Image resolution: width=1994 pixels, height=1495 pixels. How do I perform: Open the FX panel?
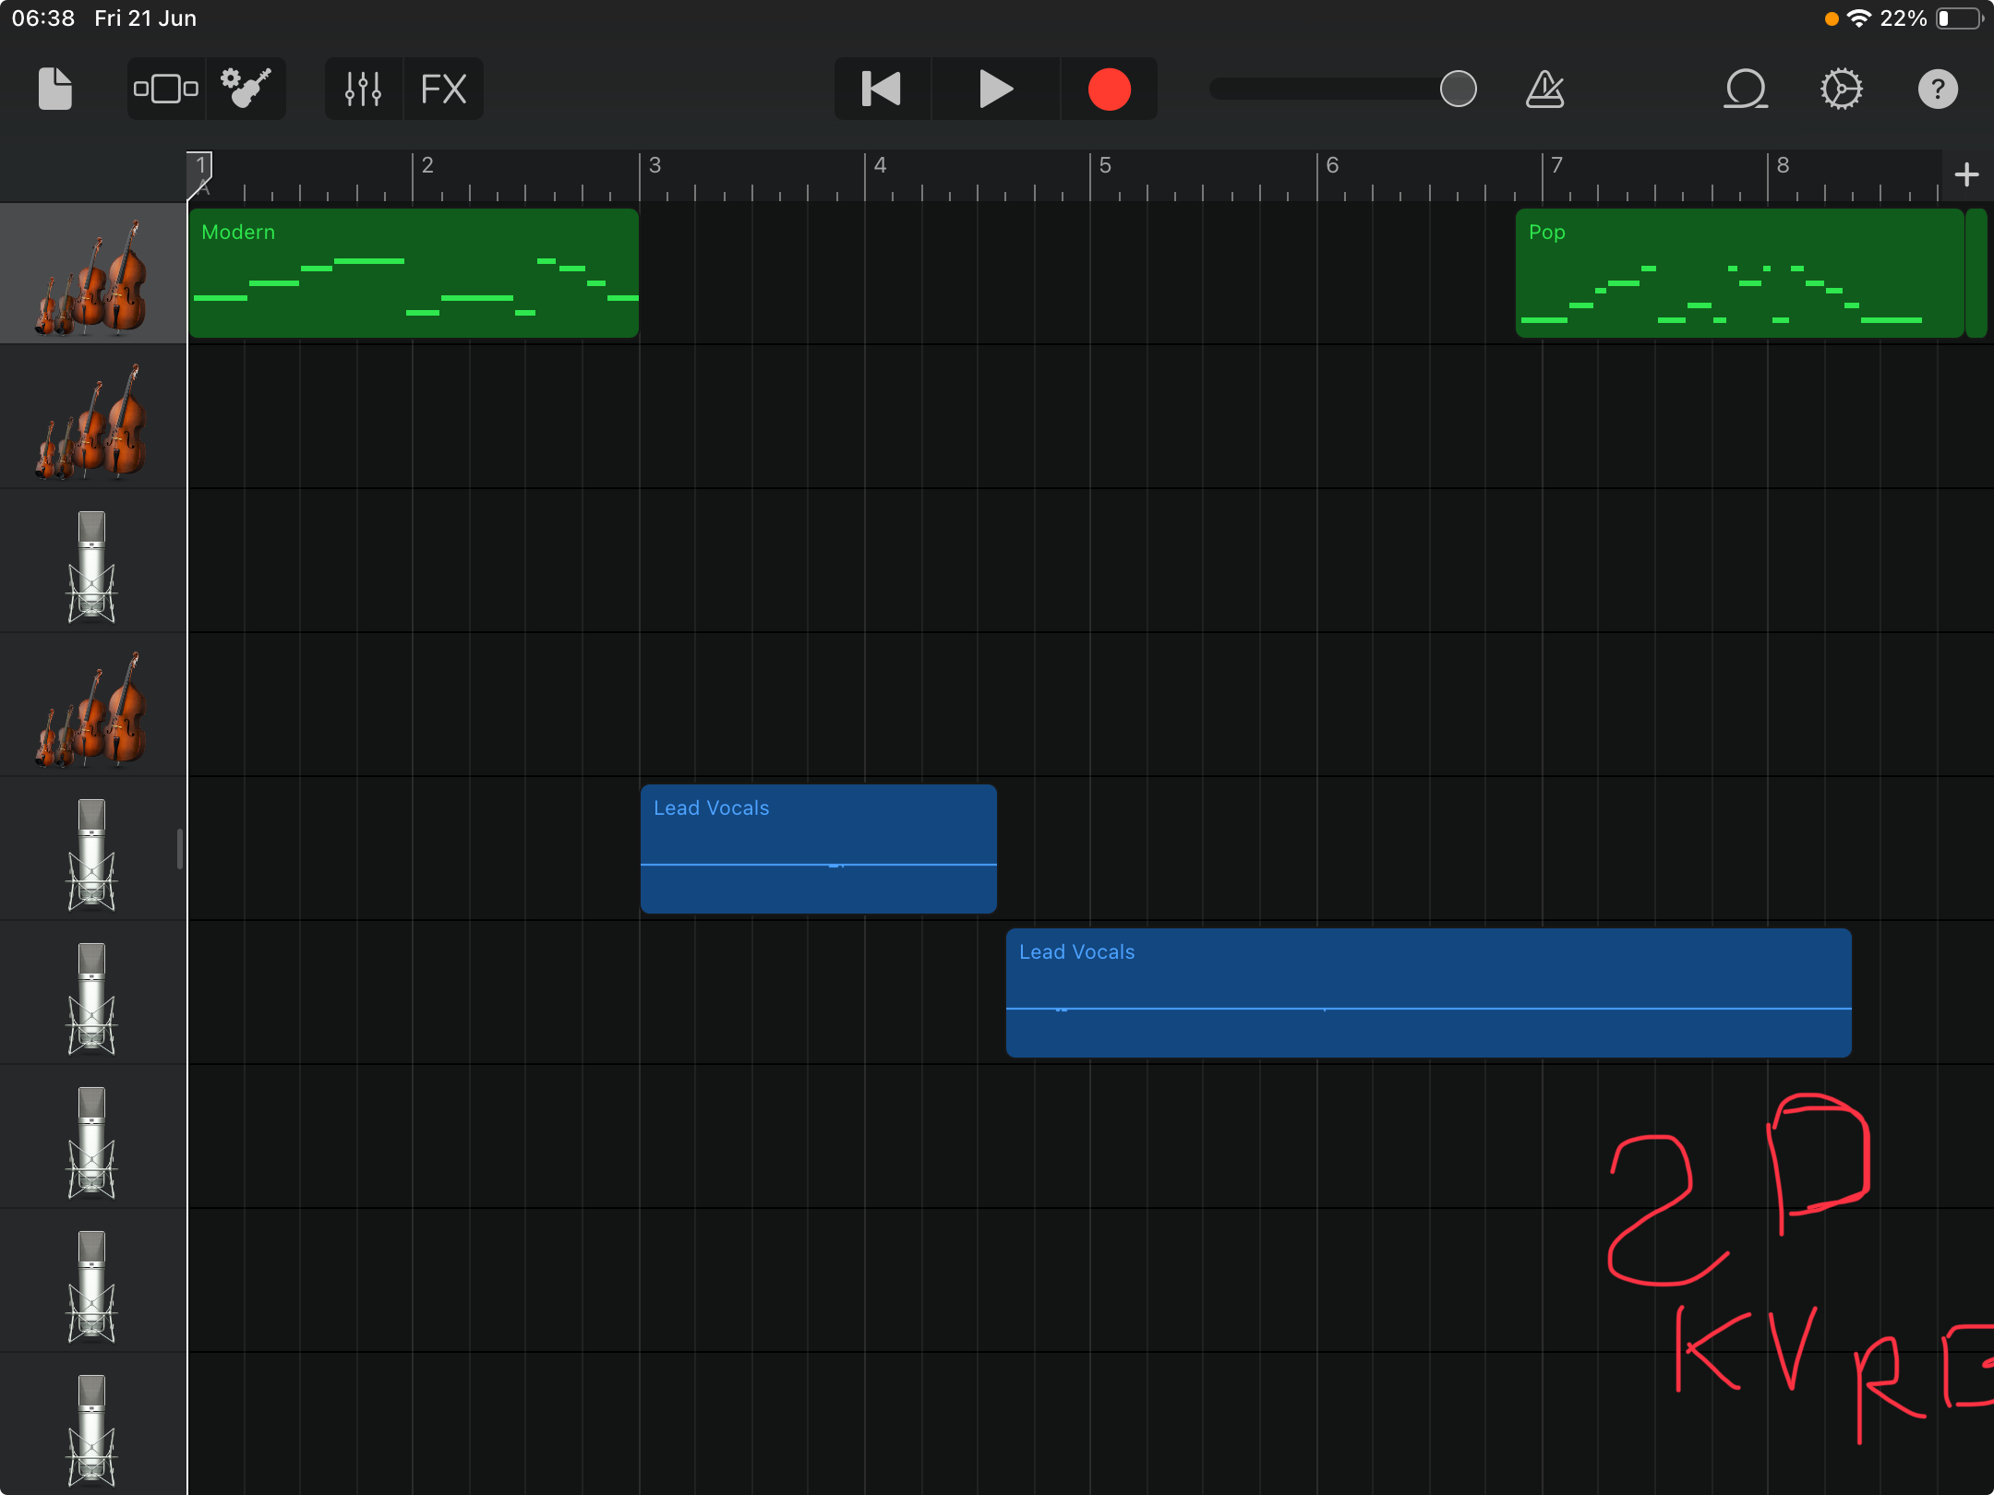point(443,90)
